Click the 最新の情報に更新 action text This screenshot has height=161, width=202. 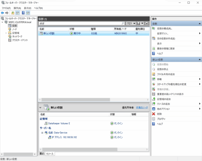pyautogui.click(x=166, y=49)
